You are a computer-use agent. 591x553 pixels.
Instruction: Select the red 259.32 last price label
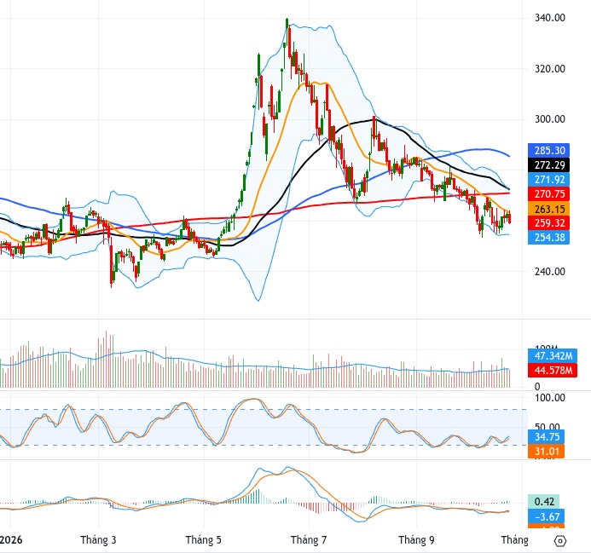point(549,223)
